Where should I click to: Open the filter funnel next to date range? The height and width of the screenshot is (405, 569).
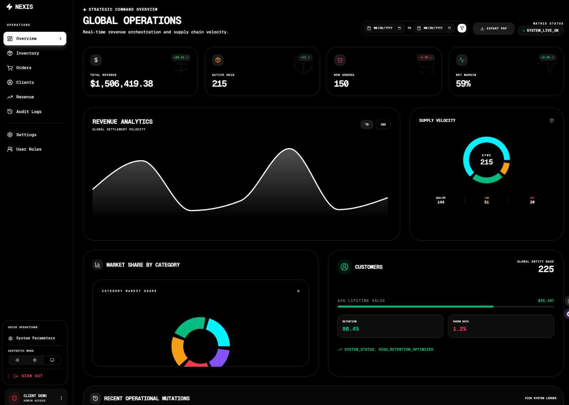(x=462, y=28)
